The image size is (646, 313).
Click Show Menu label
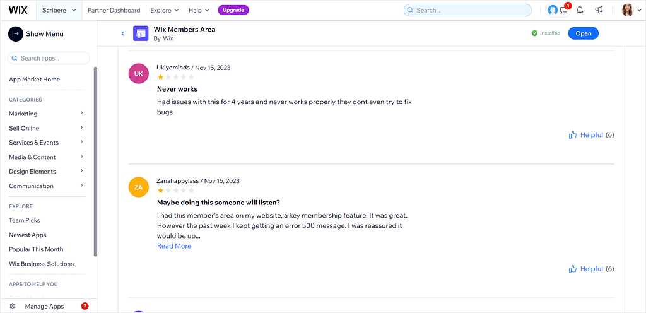tap(45, 34)
